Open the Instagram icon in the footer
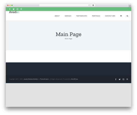Viewport: 137px width, 115px height. (123, 79)
